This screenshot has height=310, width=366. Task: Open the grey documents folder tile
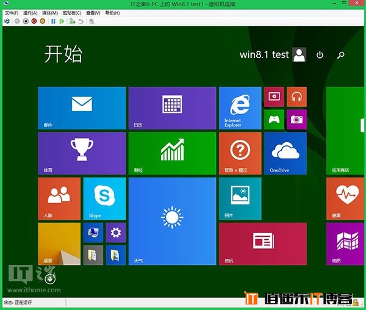(93, 255)
